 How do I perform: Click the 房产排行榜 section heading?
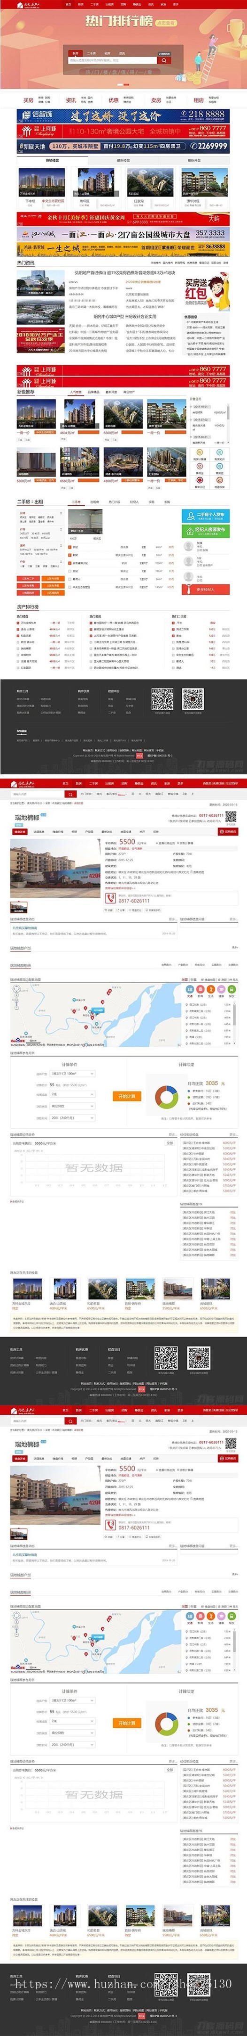point(28,607)
